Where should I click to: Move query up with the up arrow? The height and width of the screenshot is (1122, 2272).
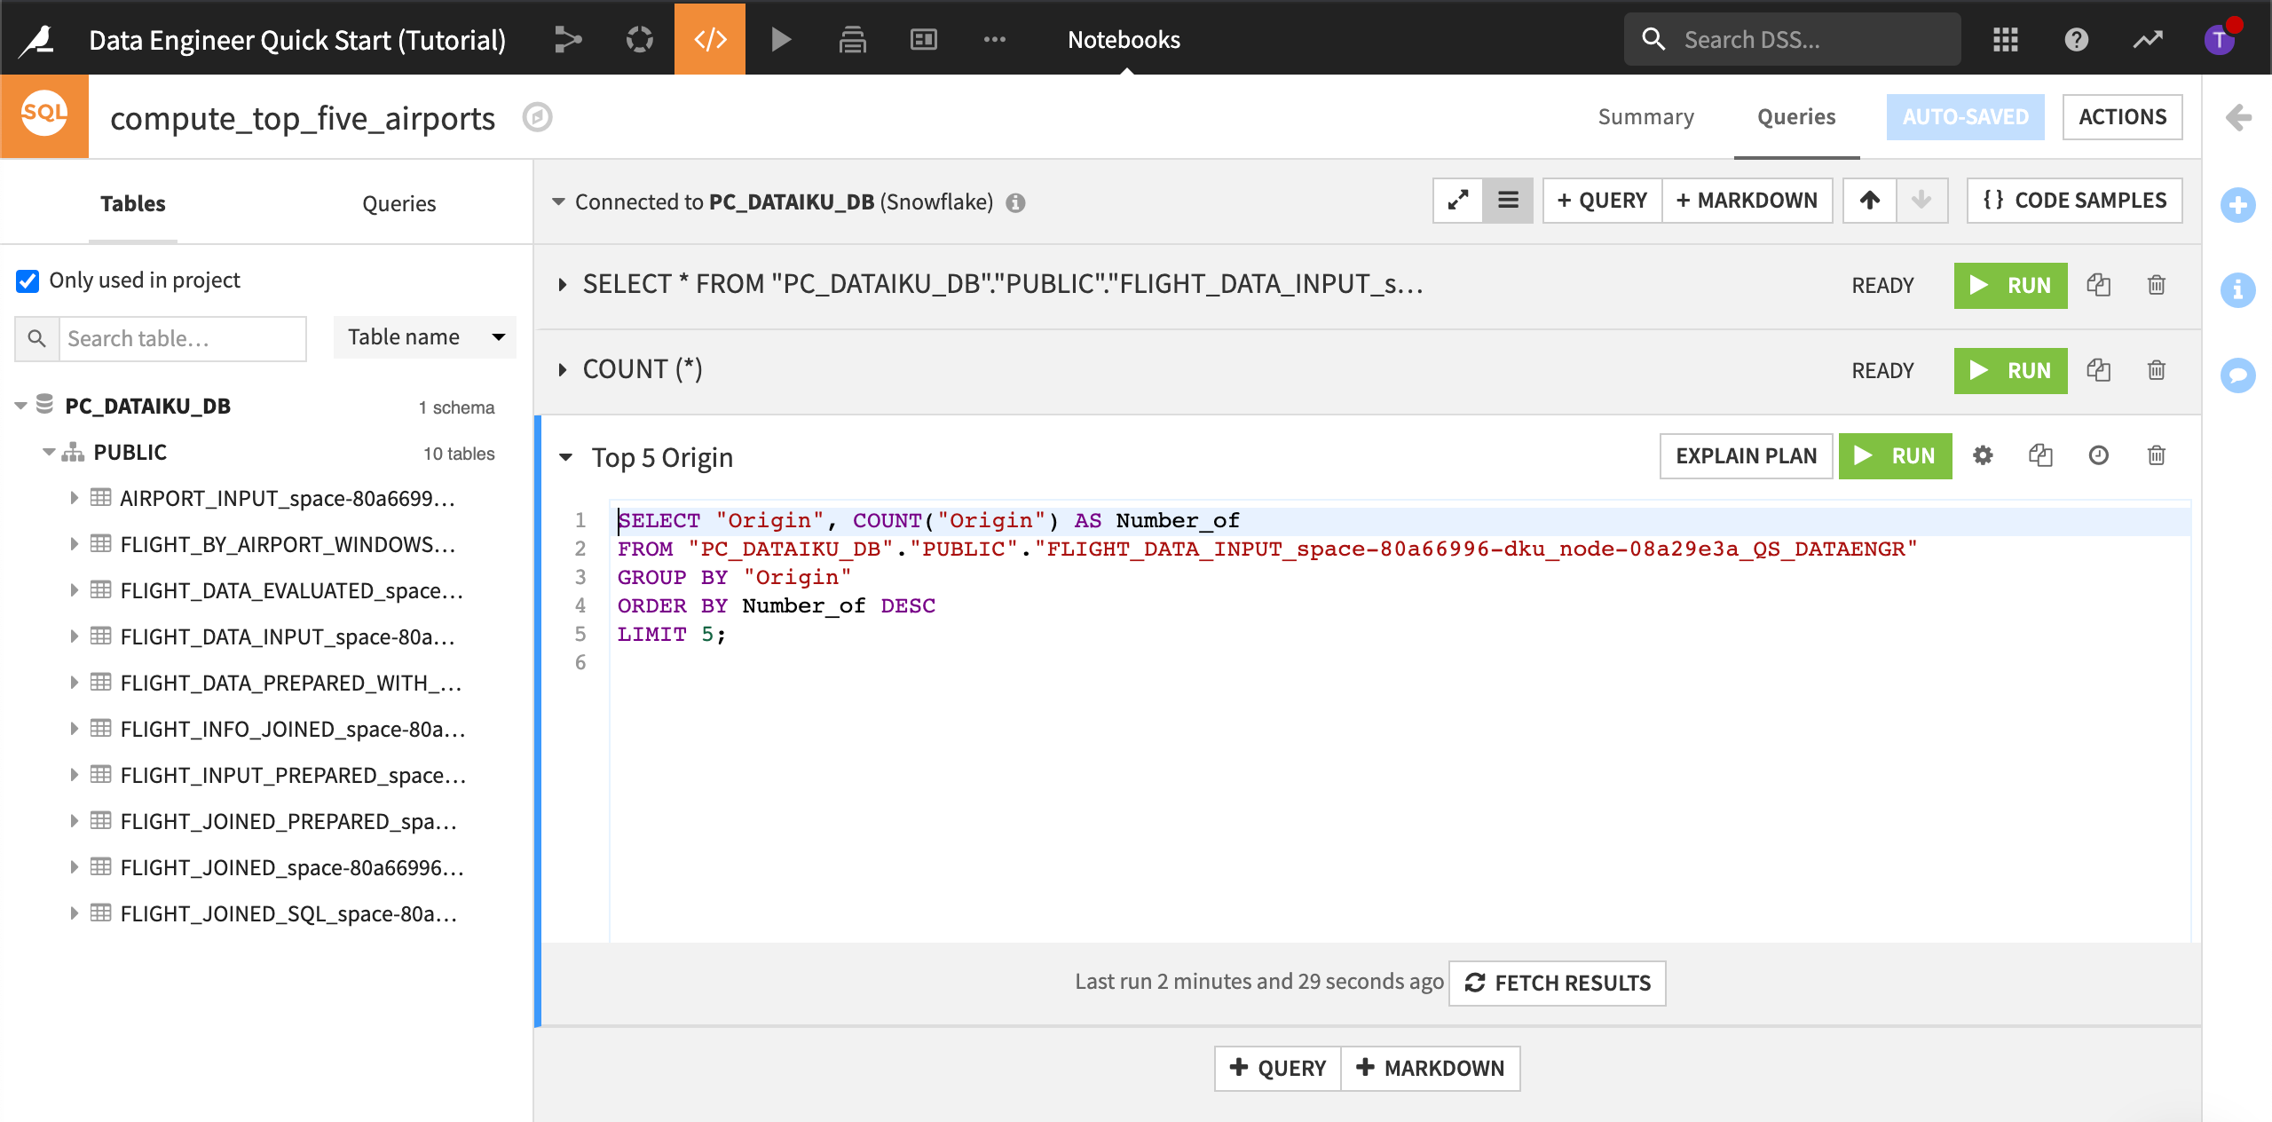coord(1870,201)
